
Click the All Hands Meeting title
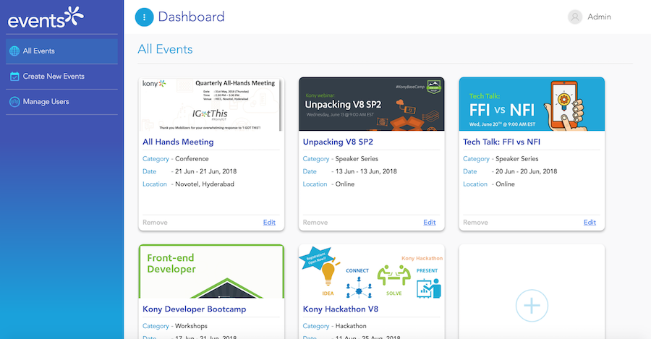coord(178,142)
